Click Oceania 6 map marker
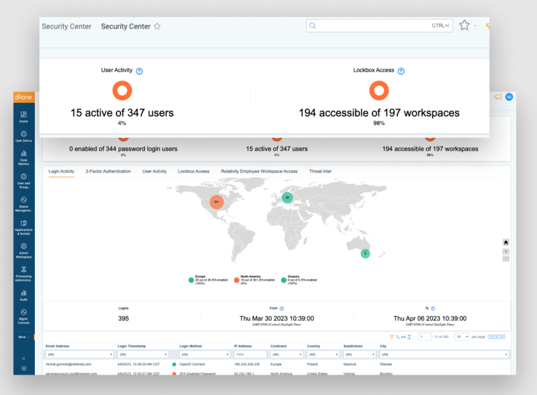537x395 pixels. 365,254
